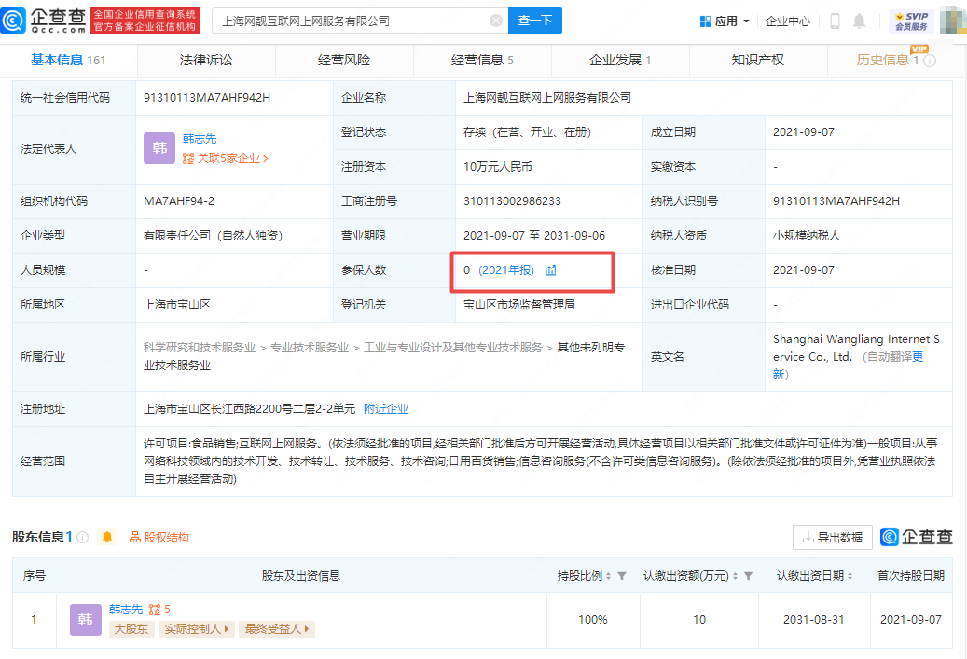Click 科学研究和技术服务业 industry link
The height and width of the screenshot is (659, 967).
[200, 348]
